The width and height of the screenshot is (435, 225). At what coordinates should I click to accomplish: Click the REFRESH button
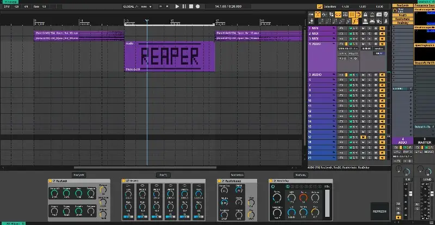click(x=379, y=211)
